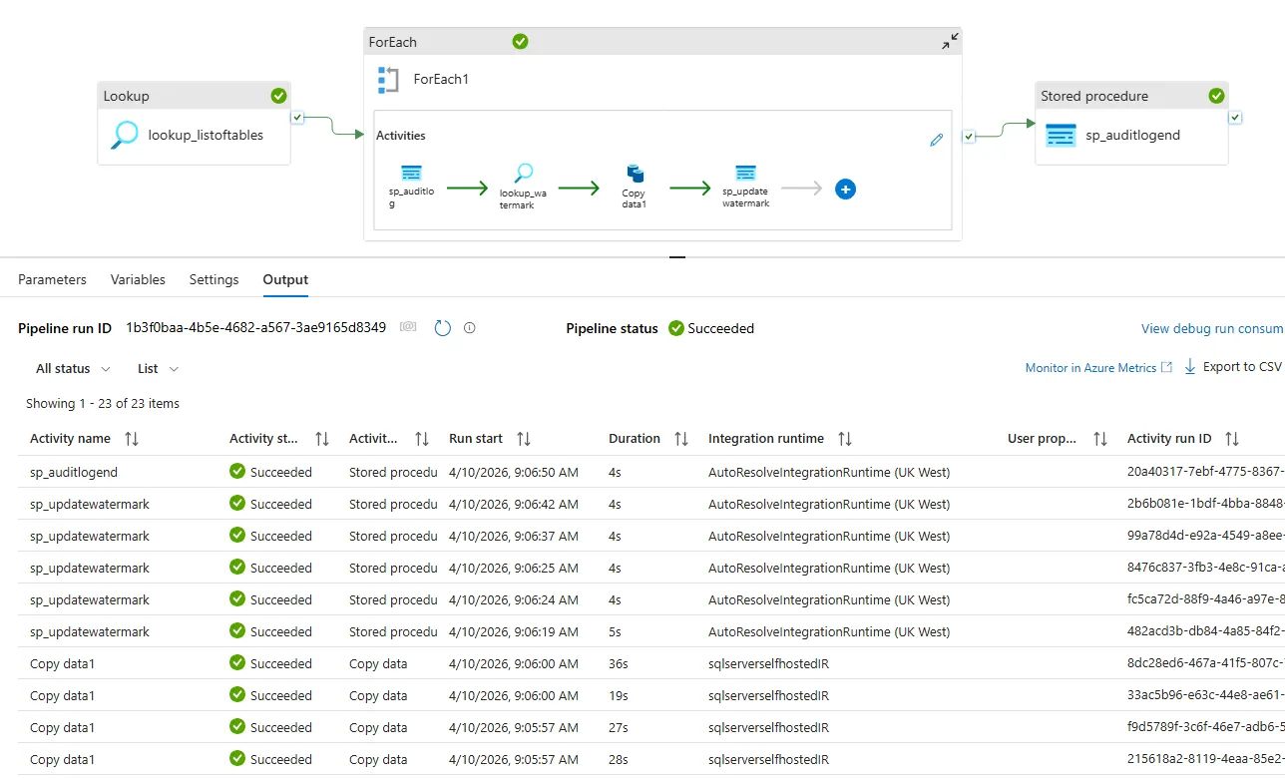Click the ForEach1 loop icon
Viewport: 1285px width, 779px height.
(388, 80)
